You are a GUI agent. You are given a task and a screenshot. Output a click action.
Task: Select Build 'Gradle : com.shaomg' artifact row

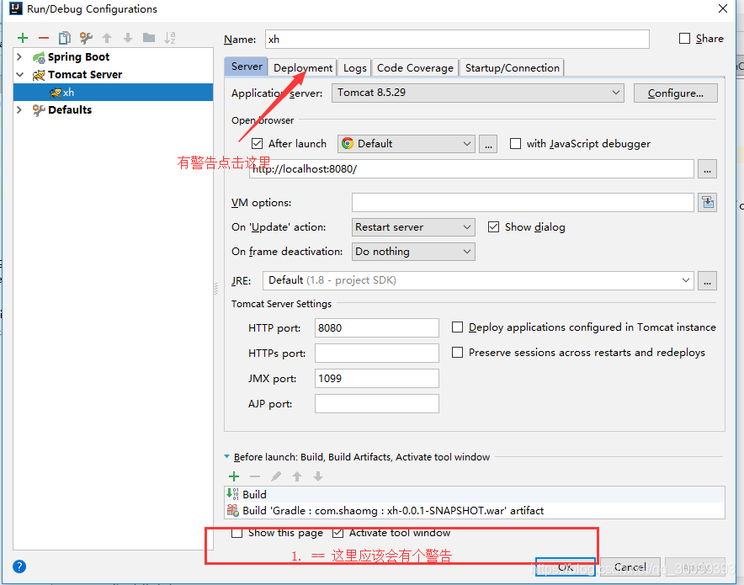475,511
